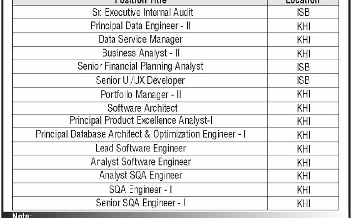The image size is (351, 218).
Task: Select the 'SQA Engineer - I' position title
Action: click(140, 189)
